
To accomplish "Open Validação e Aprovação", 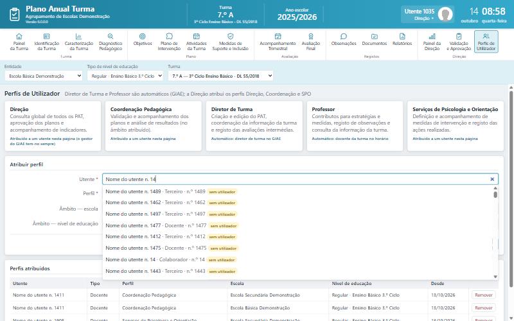I will click(459, 42).
